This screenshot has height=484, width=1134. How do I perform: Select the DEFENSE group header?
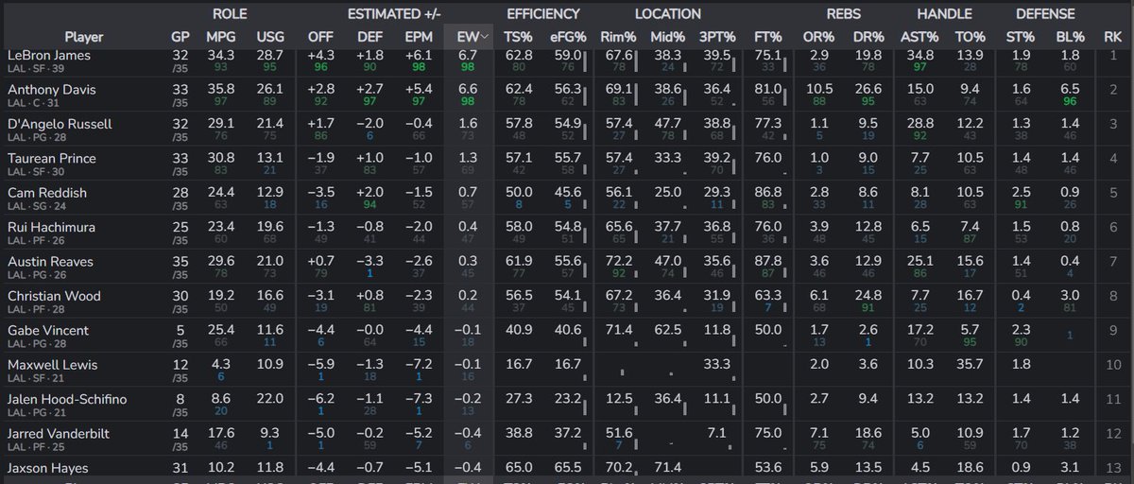[1045, 14]
